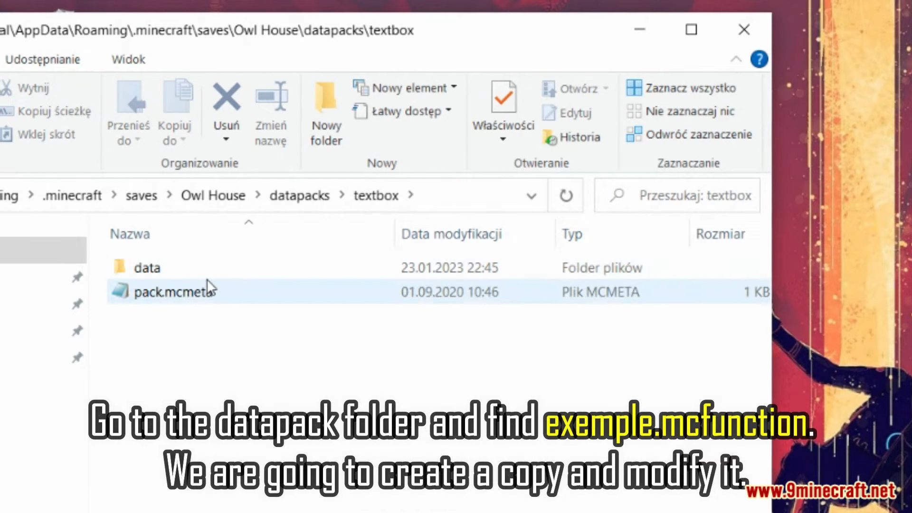The width and height of the screenshot is (912, 513).
Task: Click the Edytuj button
Action: 567,113
